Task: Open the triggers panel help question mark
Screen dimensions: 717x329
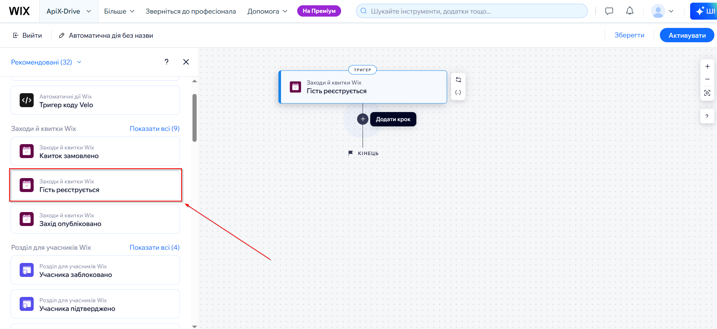Action: pos(166,62)
